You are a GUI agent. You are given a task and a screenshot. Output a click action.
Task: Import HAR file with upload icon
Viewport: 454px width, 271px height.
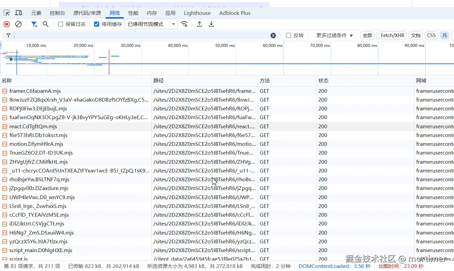coord(200,24)
